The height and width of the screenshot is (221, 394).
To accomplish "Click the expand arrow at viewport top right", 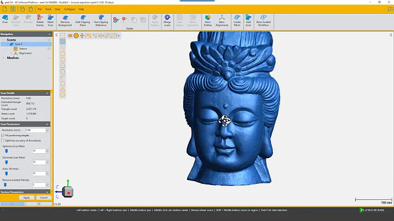I will coord(391,35).
